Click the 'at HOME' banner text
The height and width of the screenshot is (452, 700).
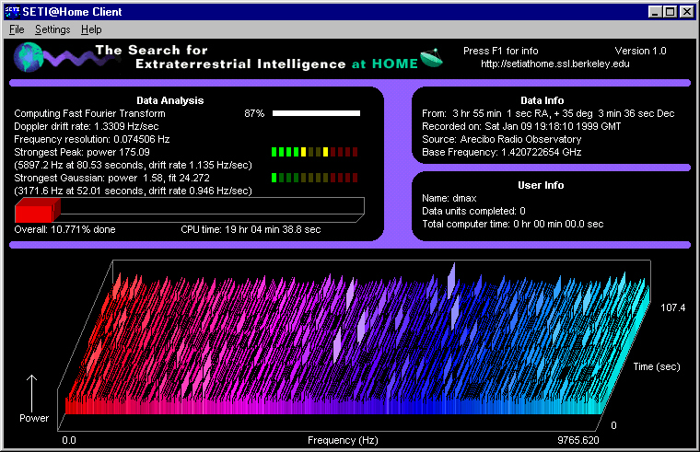point(385,64)
